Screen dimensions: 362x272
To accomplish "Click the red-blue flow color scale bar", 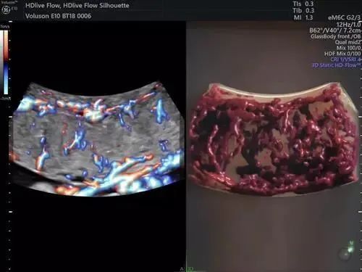I will click(6, 62).
